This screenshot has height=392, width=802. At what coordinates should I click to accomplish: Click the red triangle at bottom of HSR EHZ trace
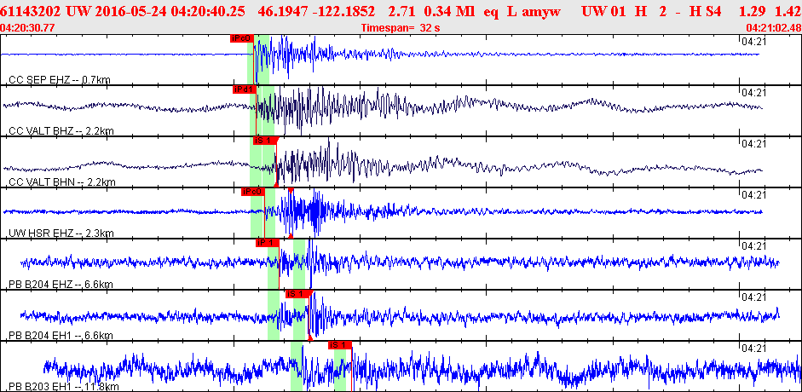click(x=291, y=235)
